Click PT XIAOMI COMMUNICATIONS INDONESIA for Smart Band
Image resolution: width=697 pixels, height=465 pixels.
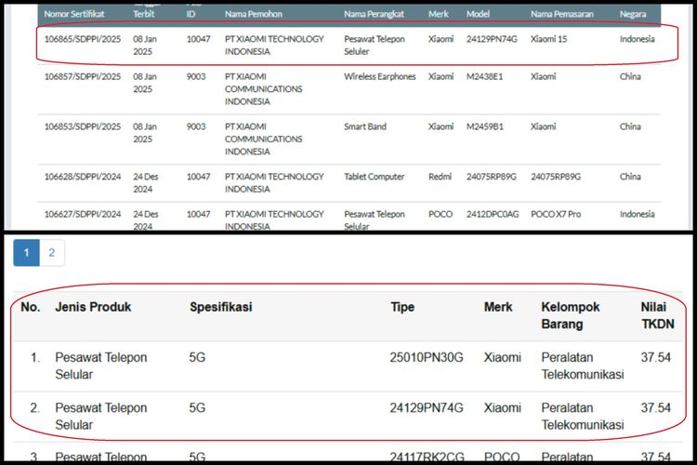(x=263, y=139)
